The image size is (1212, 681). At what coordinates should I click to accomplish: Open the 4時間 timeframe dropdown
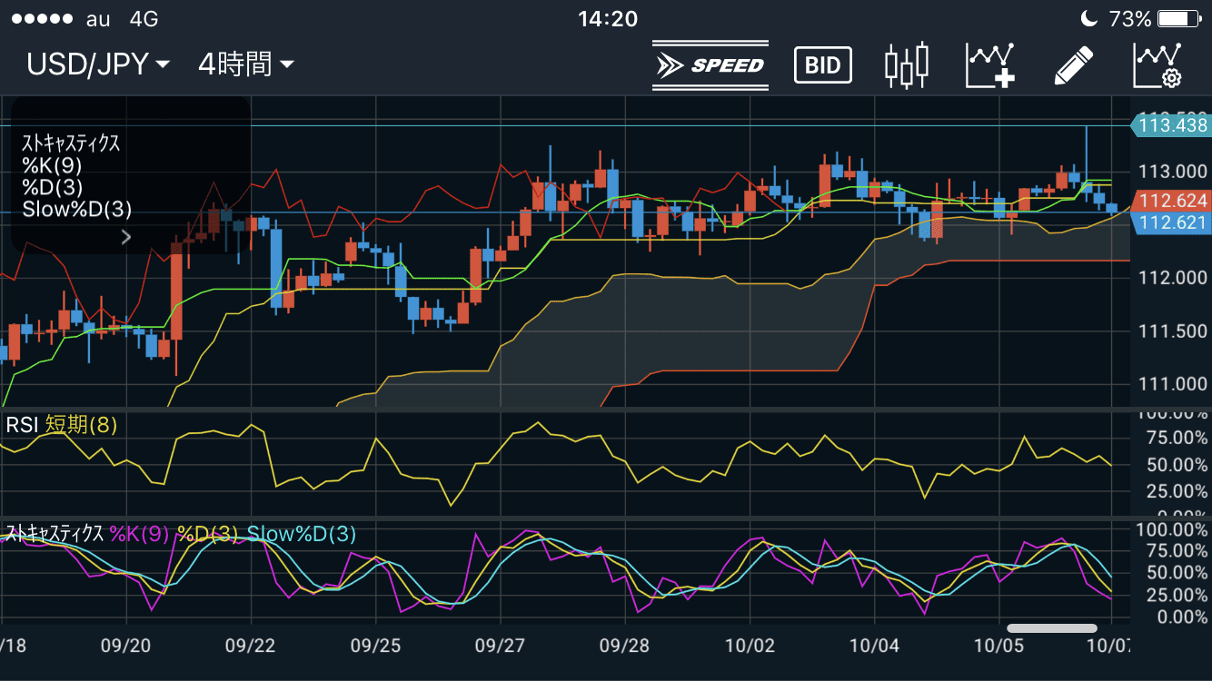pos(245,64)
